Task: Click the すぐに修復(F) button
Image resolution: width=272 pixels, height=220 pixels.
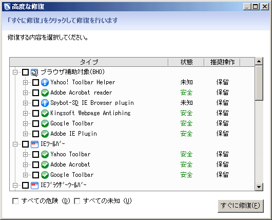Action: (241, 206)
